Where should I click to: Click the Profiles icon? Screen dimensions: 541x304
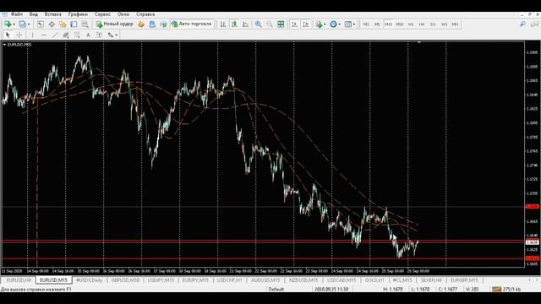(23, 24)
